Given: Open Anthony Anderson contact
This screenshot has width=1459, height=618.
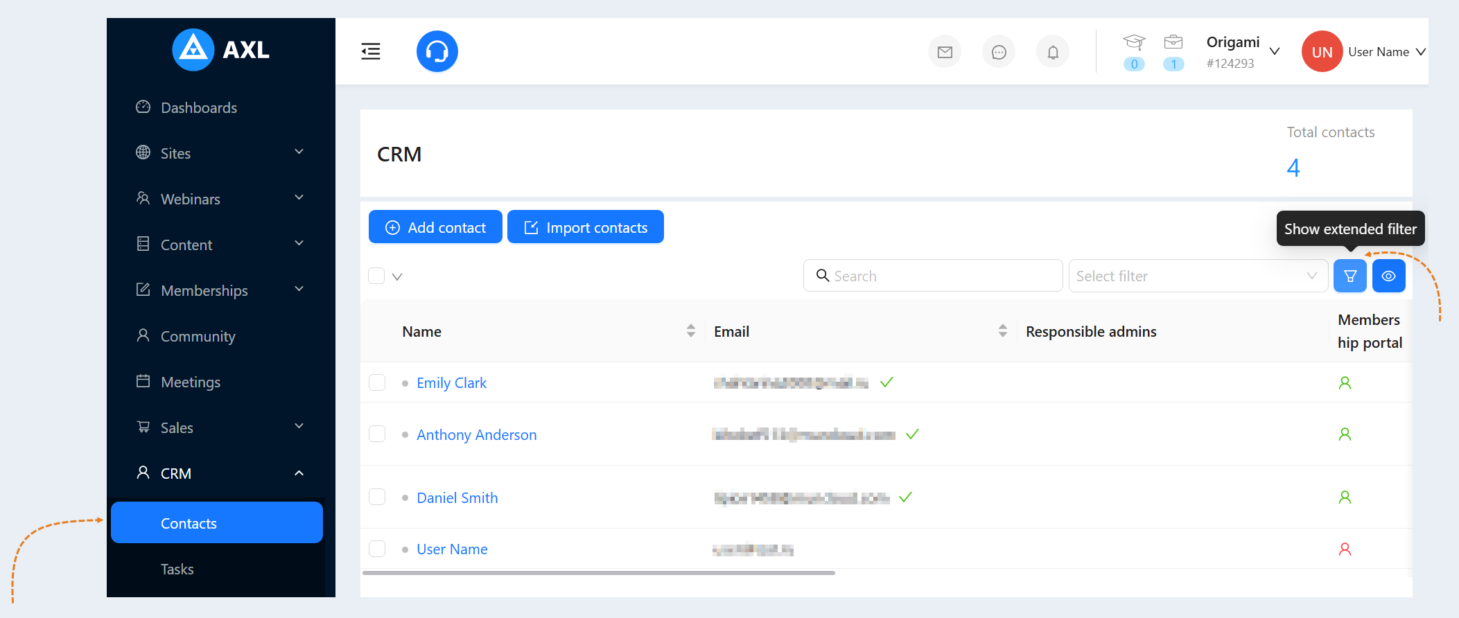Looking at the screenshot, I should pos(477,434).
